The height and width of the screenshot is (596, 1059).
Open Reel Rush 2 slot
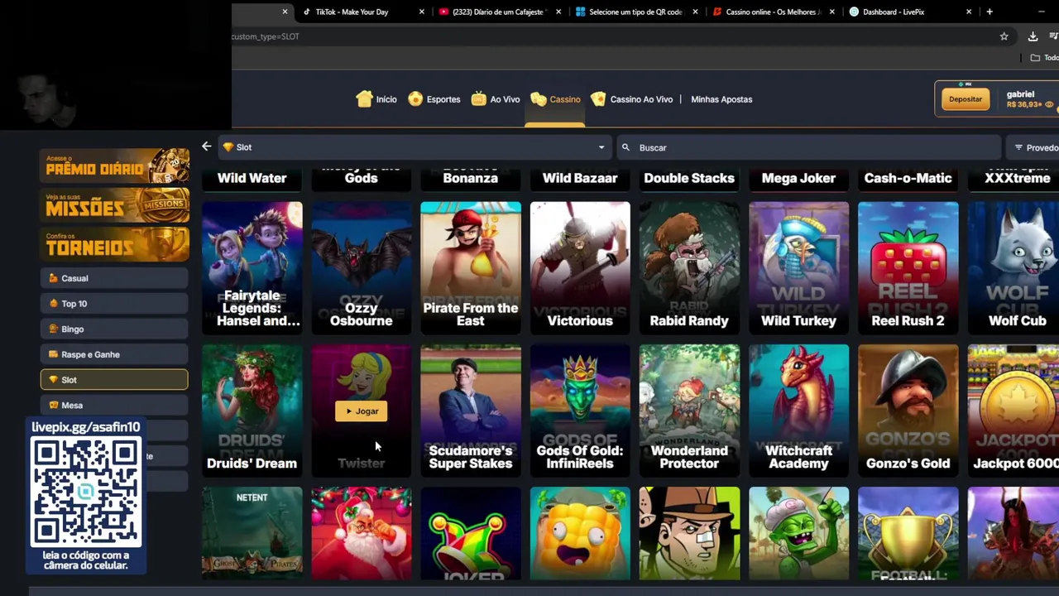(908, 267)
